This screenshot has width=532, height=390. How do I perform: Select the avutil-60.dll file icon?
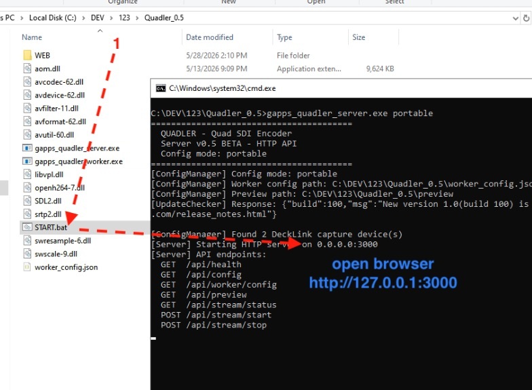point(27,134)
